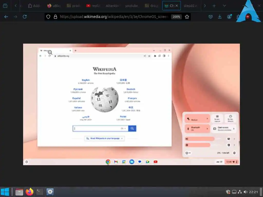Open Firefox View from the tab bar

[5, 6]
